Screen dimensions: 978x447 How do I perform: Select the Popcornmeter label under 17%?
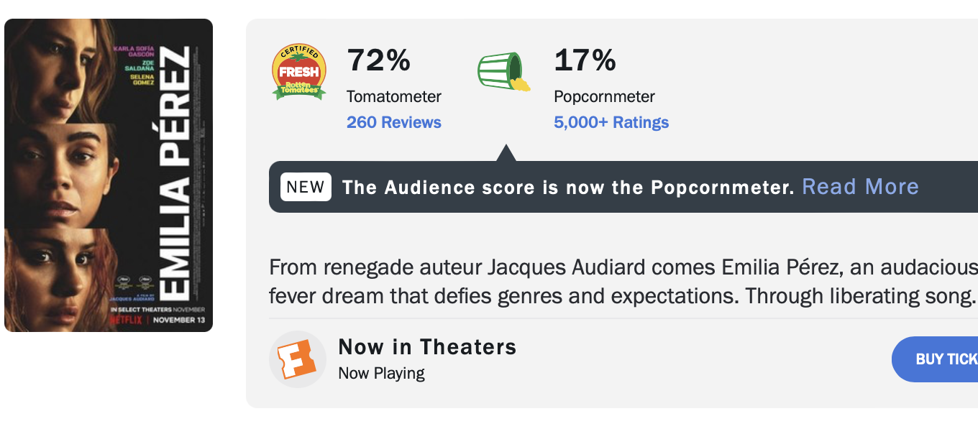(x=605, y=96)
